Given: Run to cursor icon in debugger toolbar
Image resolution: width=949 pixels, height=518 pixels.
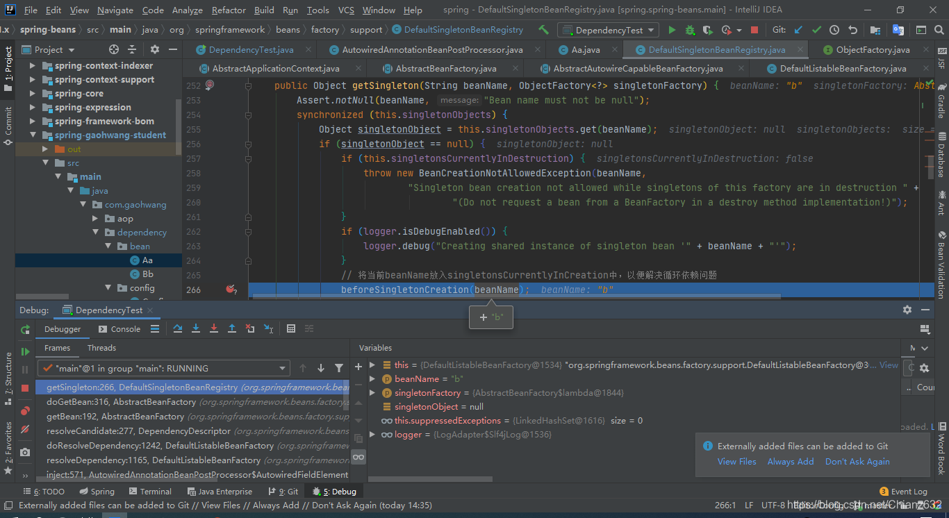Looking at the screenshot, I should click(x=268, y=328).
